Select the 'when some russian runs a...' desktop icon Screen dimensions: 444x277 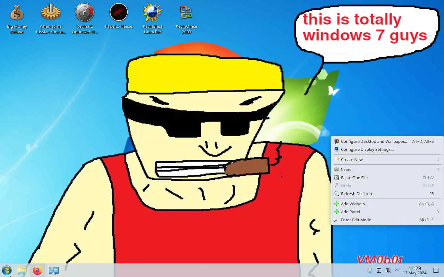pyautogui.click(x=51, y=18)
